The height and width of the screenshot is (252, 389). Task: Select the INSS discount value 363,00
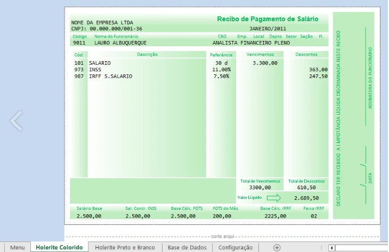[x=318, y=69]
